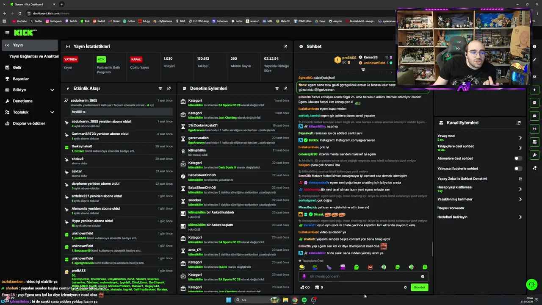Insert the eggplant emote
542x305 pixels.
[x=329, y=267]
